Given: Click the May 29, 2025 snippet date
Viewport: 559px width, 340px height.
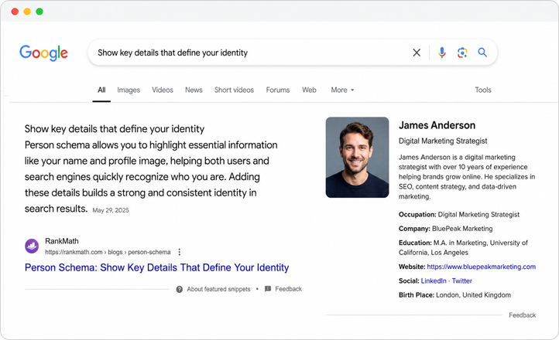Looking at the screenshot, I should (x=111, y=210).
